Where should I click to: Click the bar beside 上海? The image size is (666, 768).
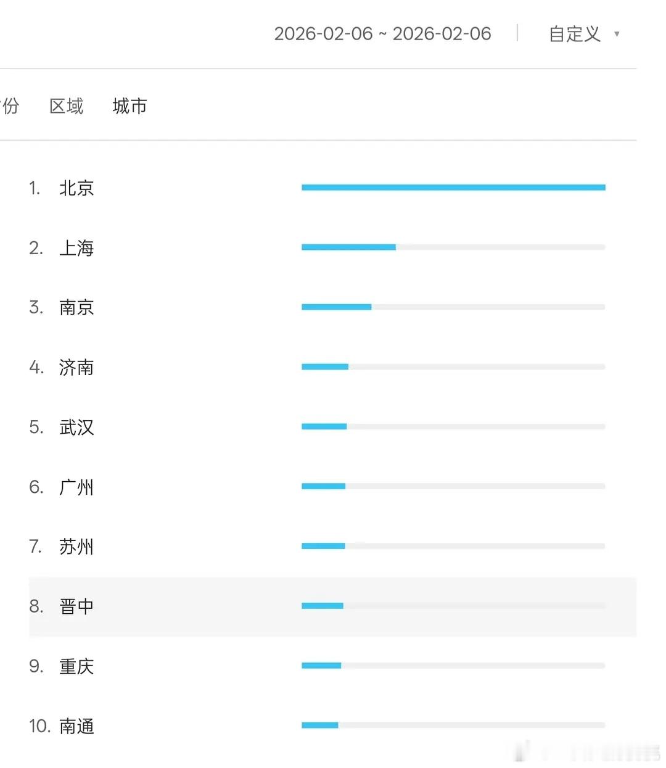coord(348,247)
